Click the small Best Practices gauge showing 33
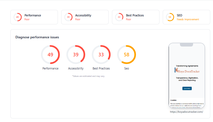 tap(119, 17)
